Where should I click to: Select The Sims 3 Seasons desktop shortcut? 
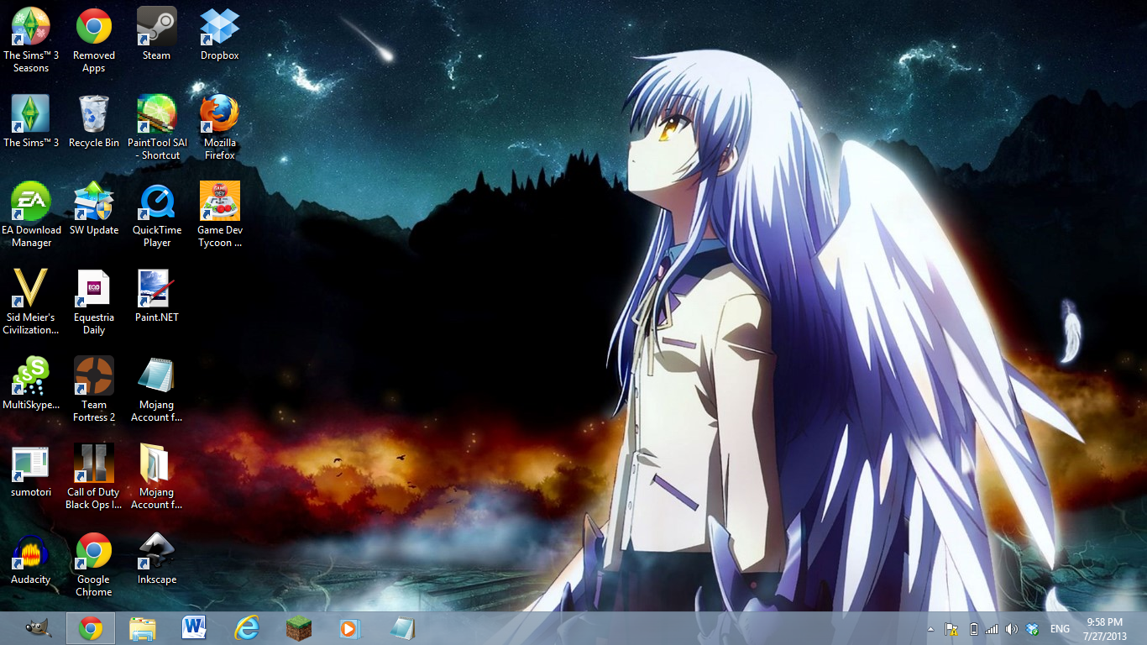pyautogui.click(x=31, y=39)
